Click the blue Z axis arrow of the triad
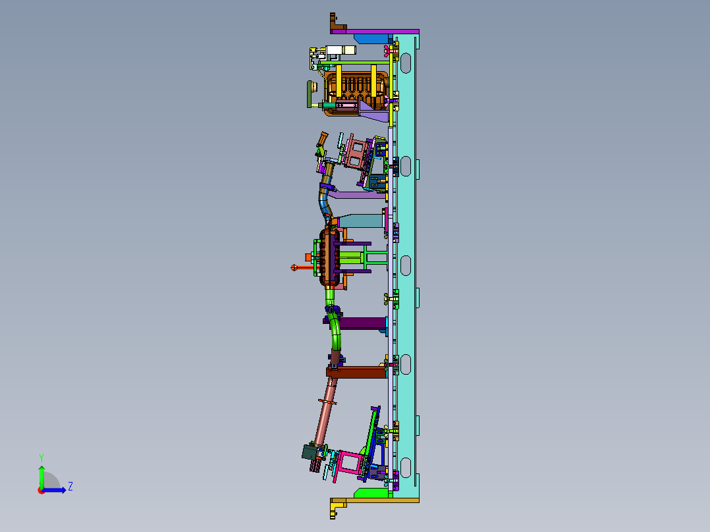710x532 pixels. point(55,490)
